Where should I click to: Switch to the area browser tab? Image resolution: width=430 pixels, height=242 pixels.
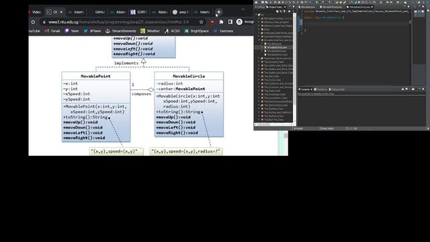point(181,12)
